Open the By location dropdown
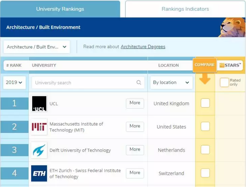Image resolution: width=247 pixels, height=188 pixels. point(172,83)
